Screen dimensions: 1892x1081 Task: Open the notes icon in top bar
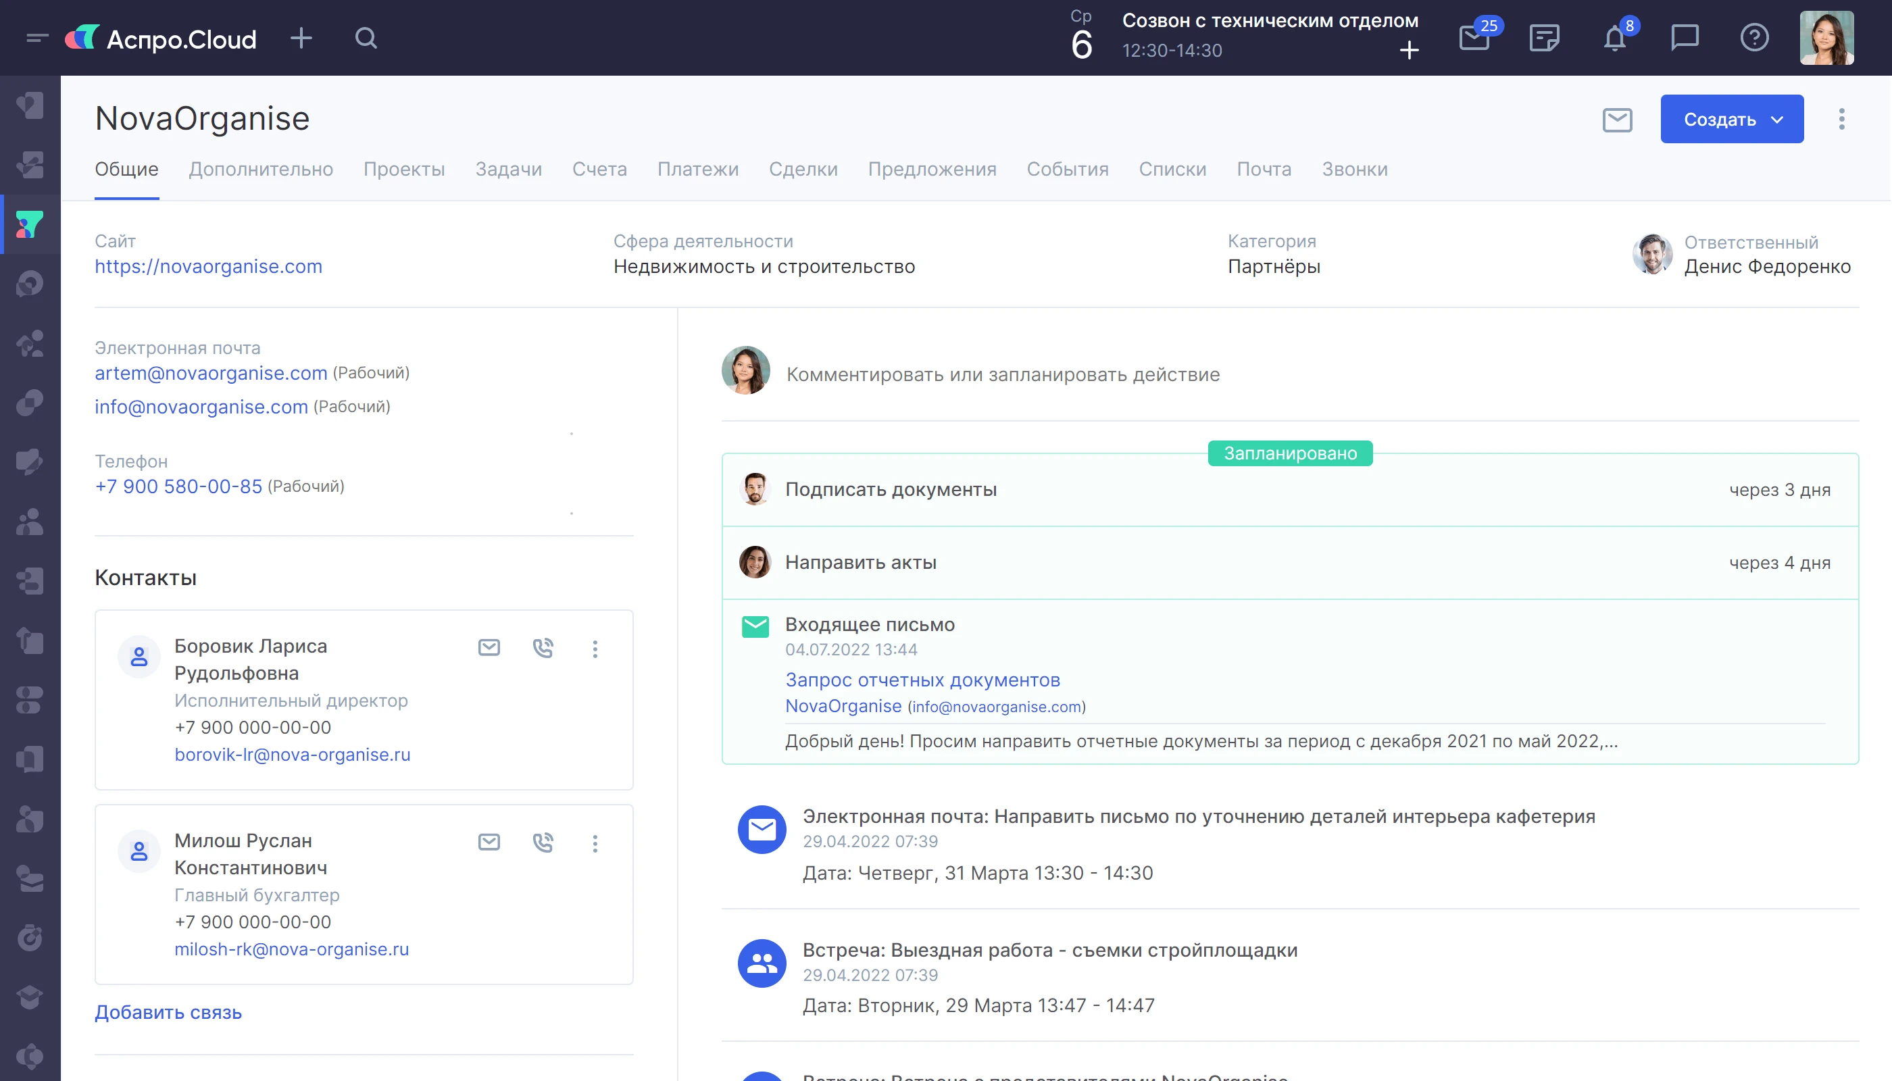pyautogui.click(x=1545, y=38)
